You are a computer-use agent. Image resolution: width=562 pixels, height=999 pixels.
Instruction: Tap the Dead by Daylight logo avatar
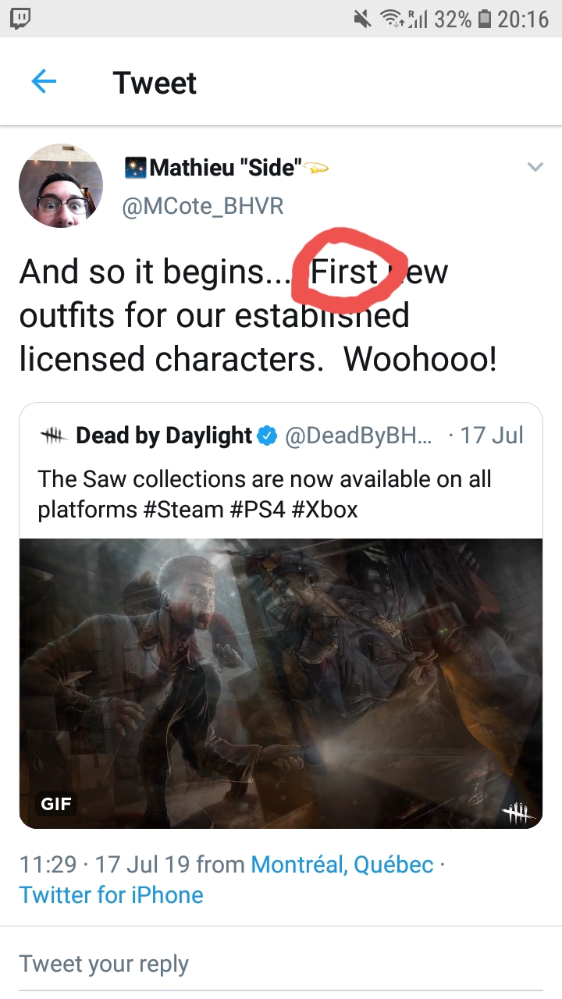(x=53, y=436)
